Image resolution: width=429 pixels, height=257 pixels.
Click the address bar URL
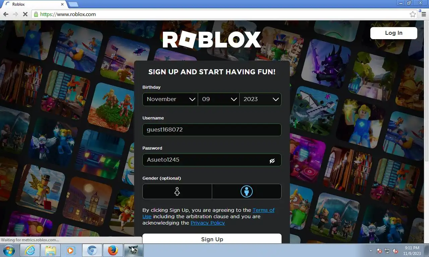pyautogui.click(x=68, y=14)
